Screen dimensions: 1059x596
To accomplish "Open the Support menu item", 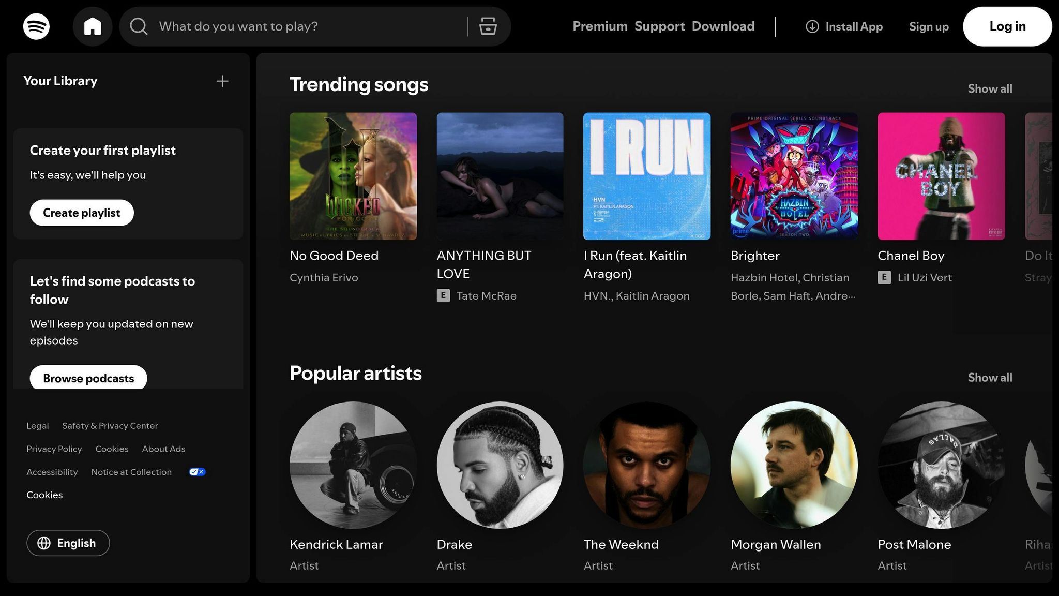I will pyautogui.click(x=659, y=26).
